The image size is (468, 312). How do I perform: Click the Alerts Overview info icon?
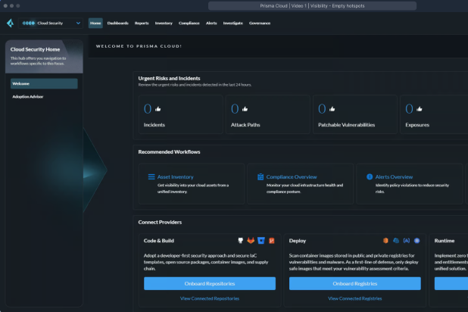[370, 176]
